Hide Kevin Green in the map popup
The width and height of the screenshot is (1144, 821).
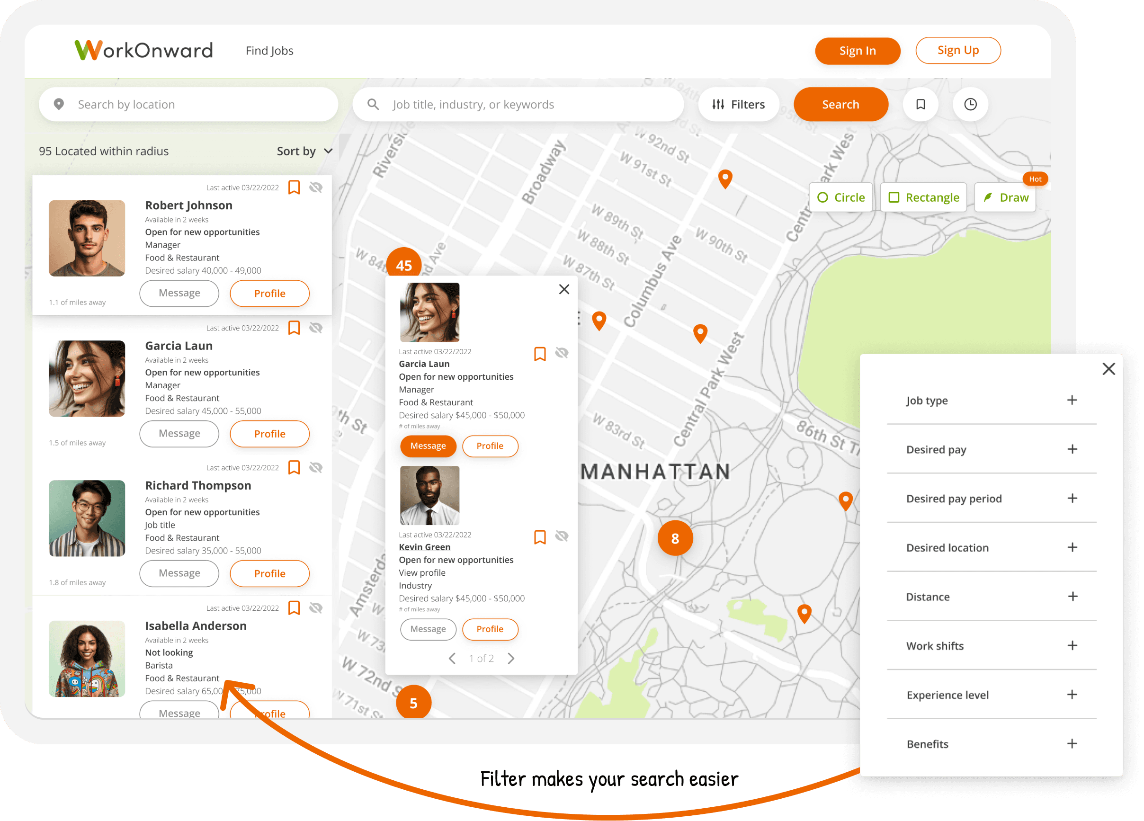click(562, 536)
